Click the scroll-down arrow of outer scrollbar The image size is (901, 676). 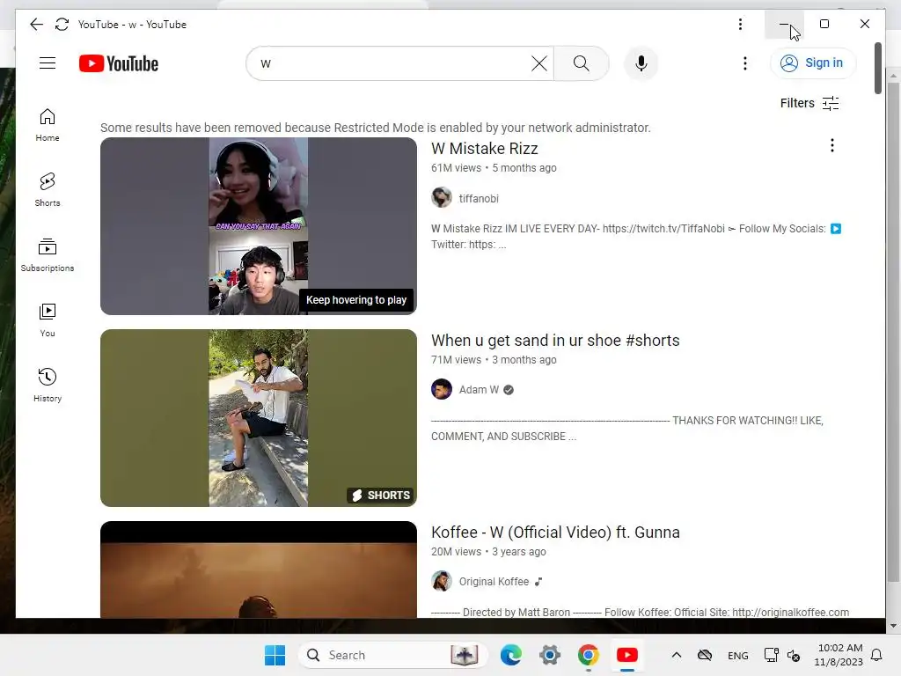893,626
